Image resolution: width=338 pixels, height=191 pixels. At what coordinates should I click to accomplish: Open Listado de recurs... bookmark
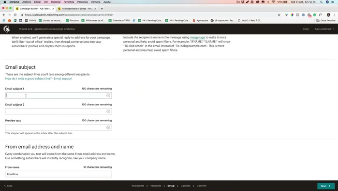point(50,21)
